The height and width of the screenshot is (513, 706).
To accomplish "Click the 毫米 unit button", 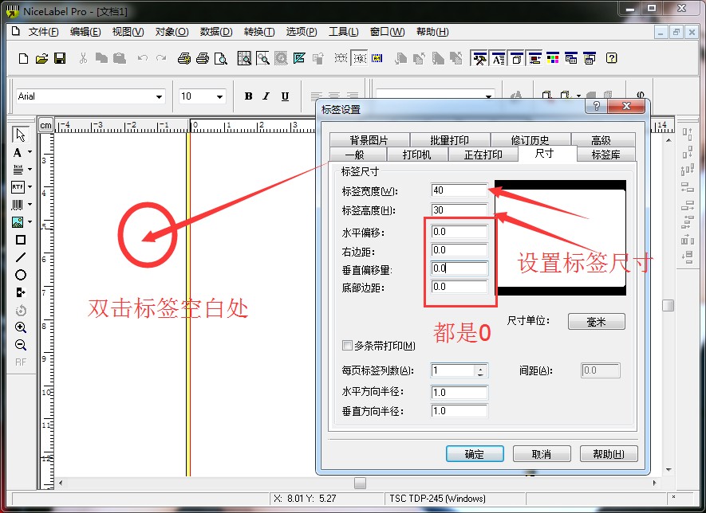I will (x=596, y=321).
